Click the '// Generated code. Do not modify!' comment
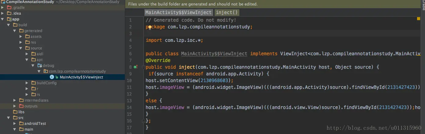The height and width of the screenshot is (134, 425). point(191,20)
